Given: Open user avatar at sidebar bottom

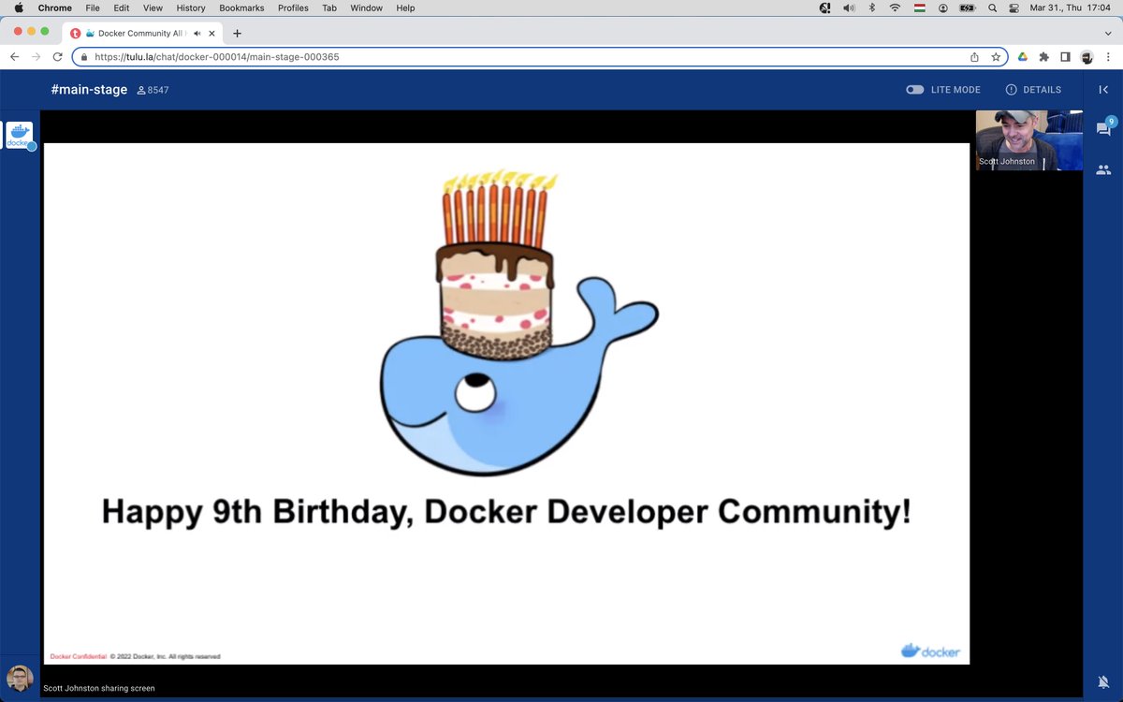Looking at the screenshot, I should tap(20, 679).
